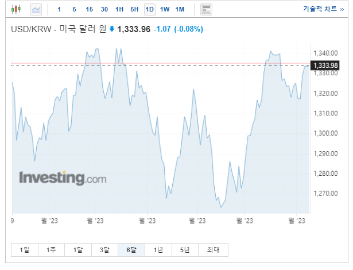
Task: Set interval to 1 minute
Action: pos(59,9)
